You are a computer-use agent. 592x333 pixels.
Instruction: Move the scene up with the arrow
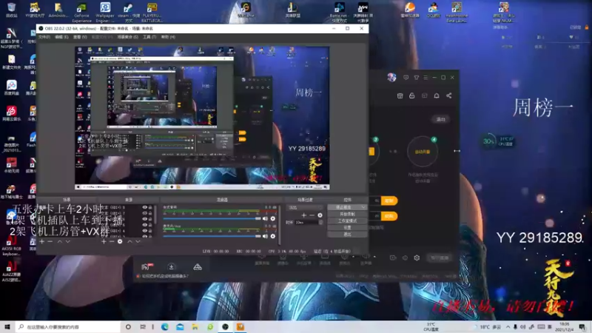pos(60,241)
